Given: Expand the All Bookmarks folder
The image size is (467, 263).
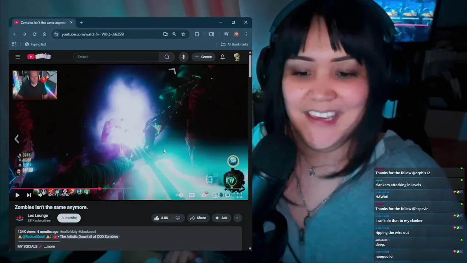Looking at the screenshot, I should click(235, 44).
